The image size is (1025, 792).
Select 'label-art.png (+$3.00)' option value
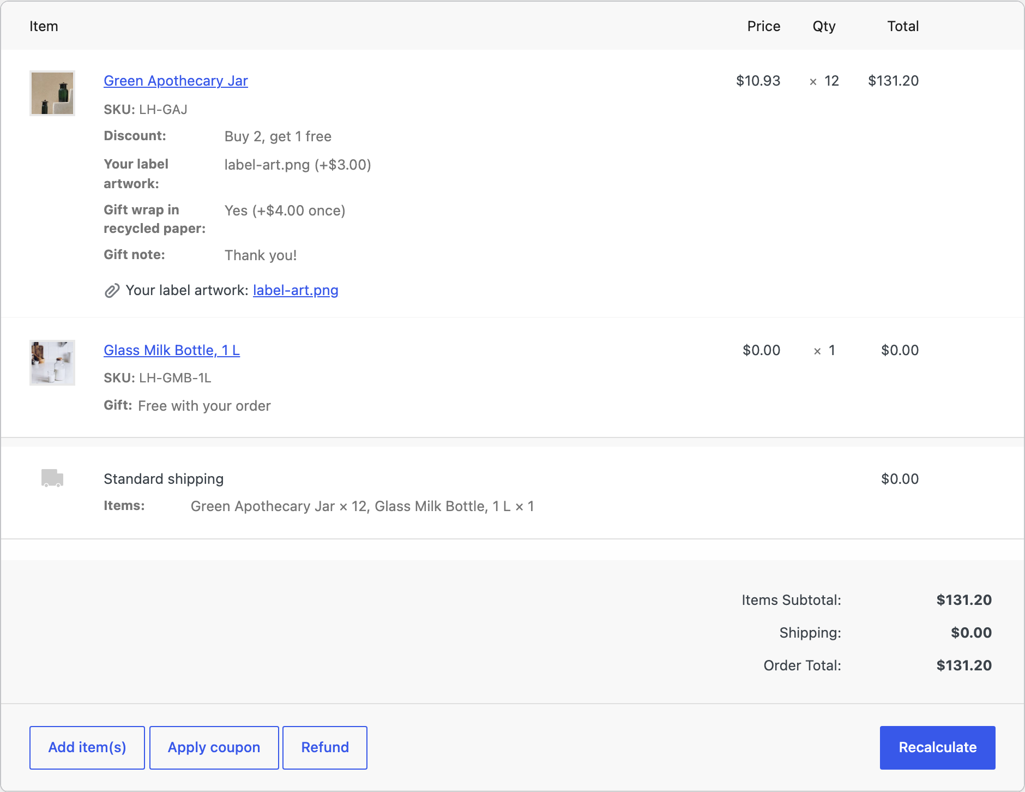point(298,165)
